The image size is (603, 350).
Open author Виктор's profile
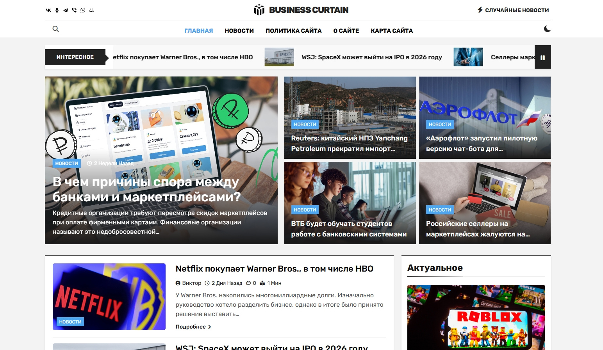click(189, 283)
